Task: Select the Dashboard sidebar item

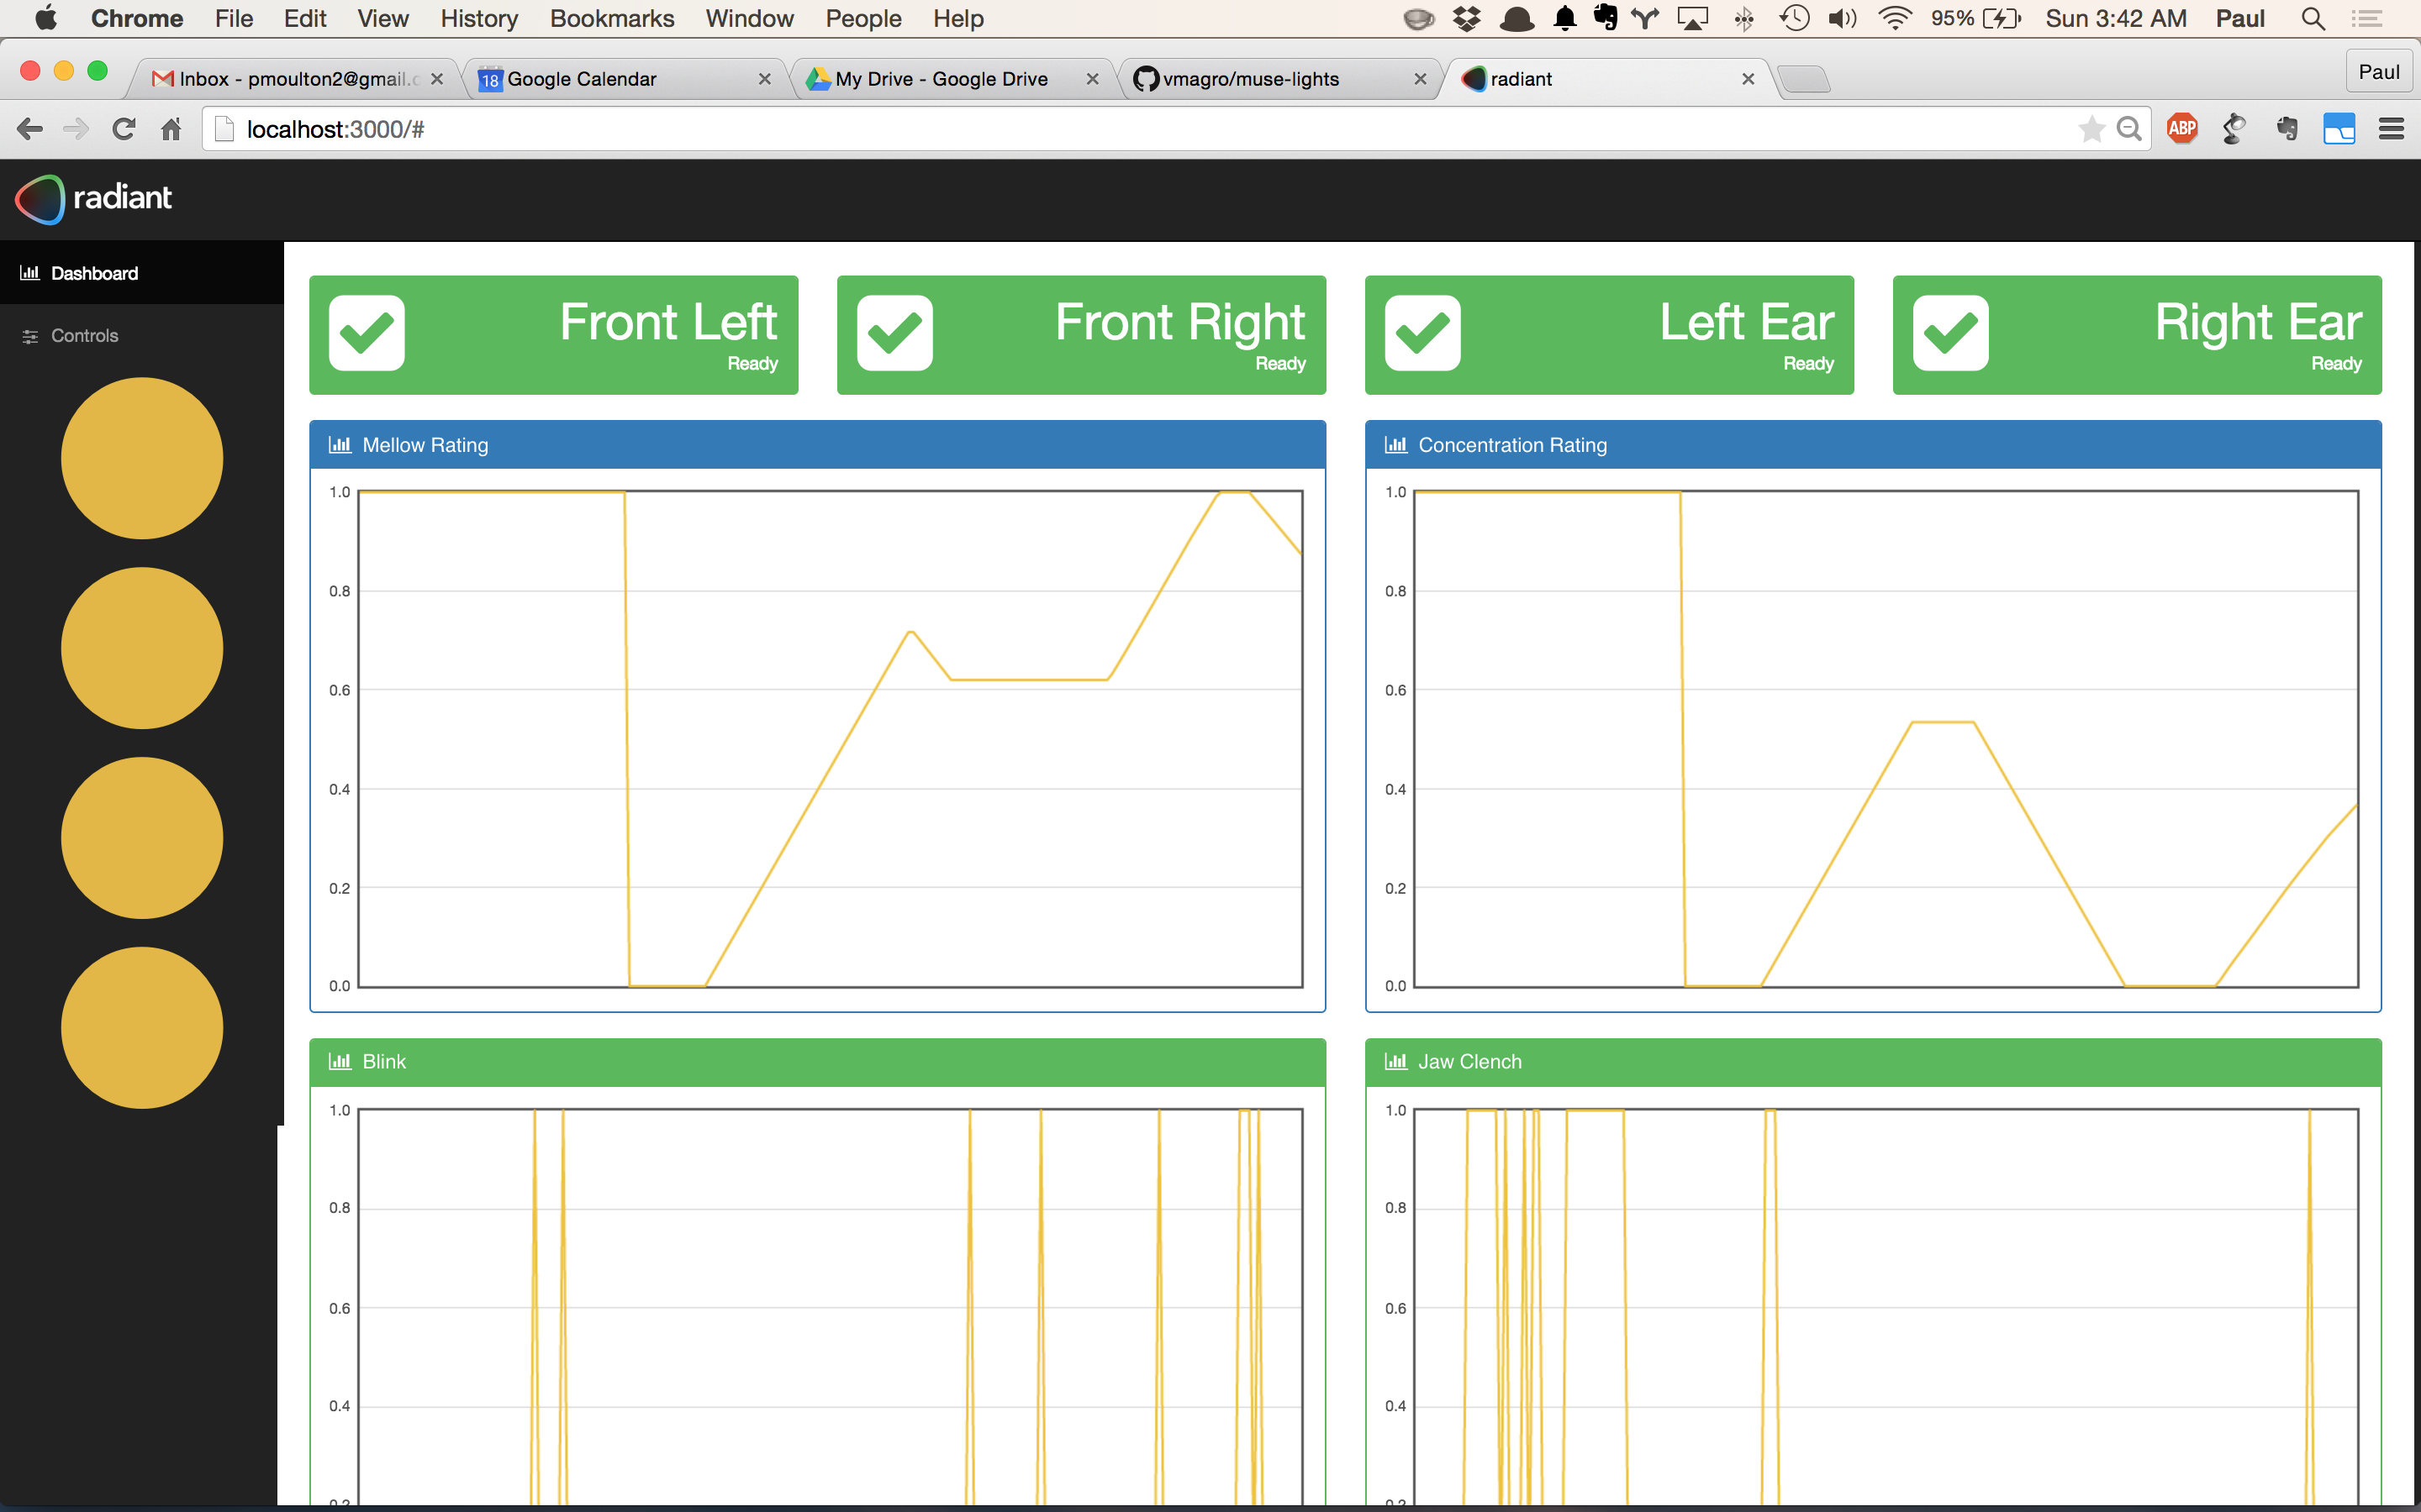Action: pyautogui.click(x=94, y=273)
